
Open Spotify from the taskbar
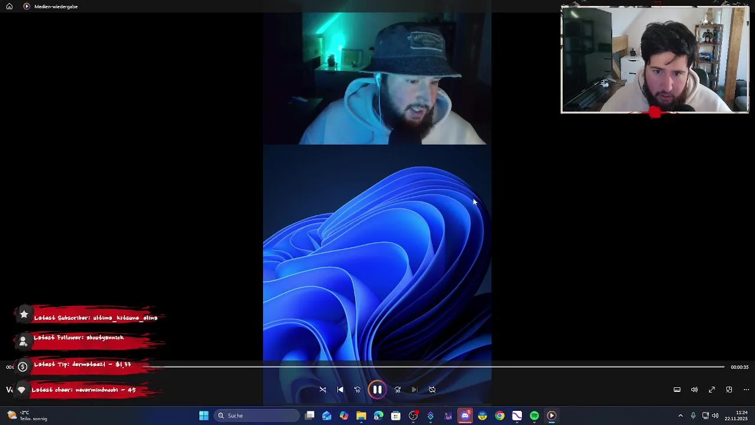tap(534, 416)
